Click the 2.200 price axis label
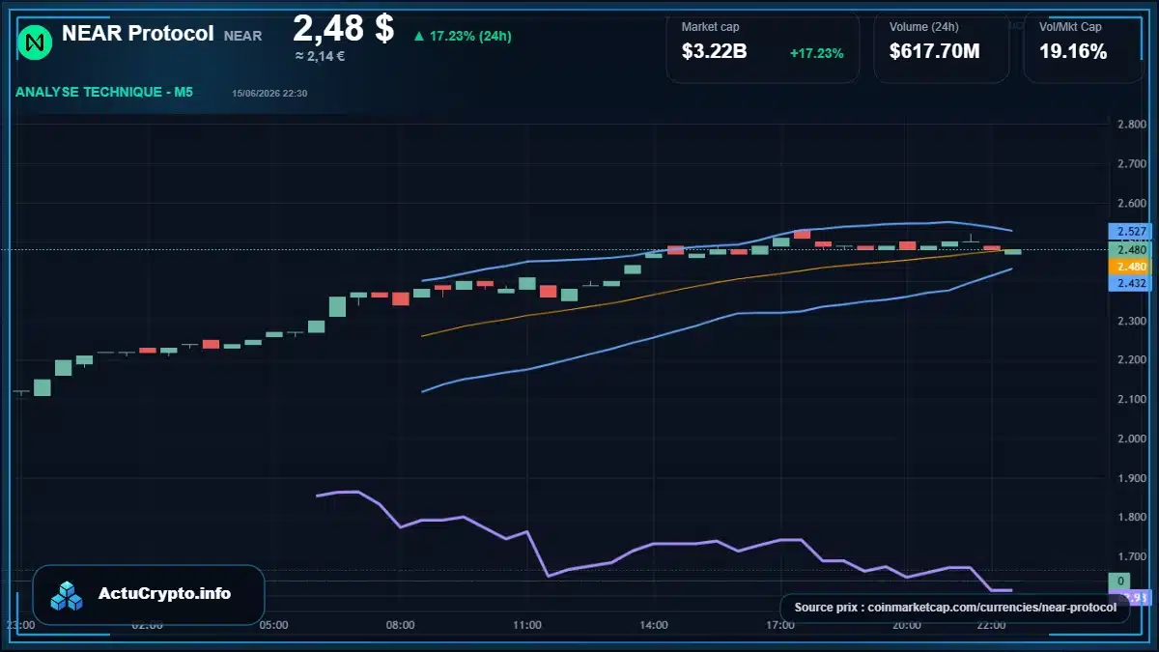The width and height of the screenshot is (1159, 652). click(1130, 359)
